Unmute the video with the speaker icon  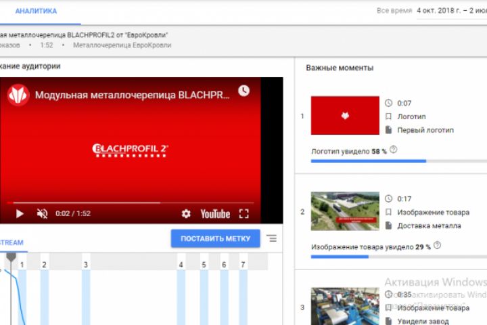[42, 213]
